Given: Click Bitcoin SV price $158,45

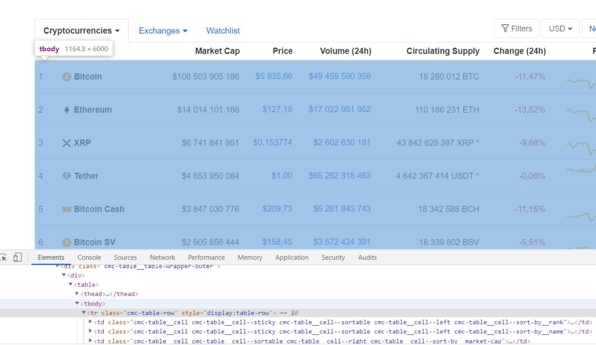Looking at the screenshot, I should (x=278, y=242).
